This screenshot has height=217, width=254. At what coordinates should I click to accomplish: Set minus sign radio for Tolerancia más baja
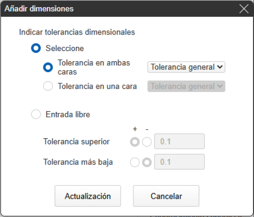click(x=146, y=162)
